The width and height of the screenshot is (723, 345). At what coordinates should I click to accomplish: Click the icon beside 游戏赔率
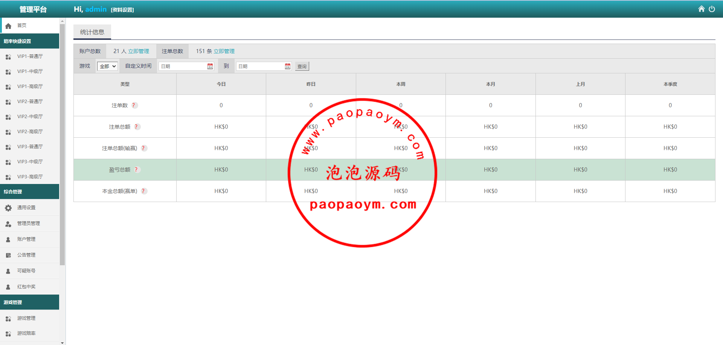(x=8, y=334)
